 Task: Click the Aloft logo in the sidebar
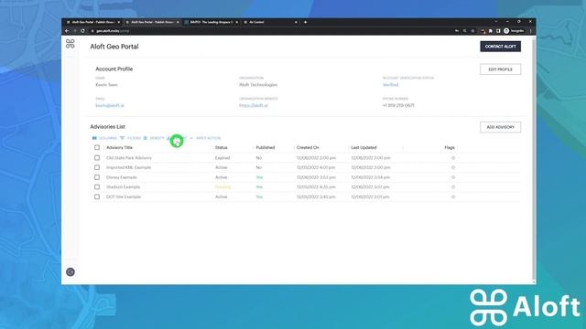[x=71, y=44]
